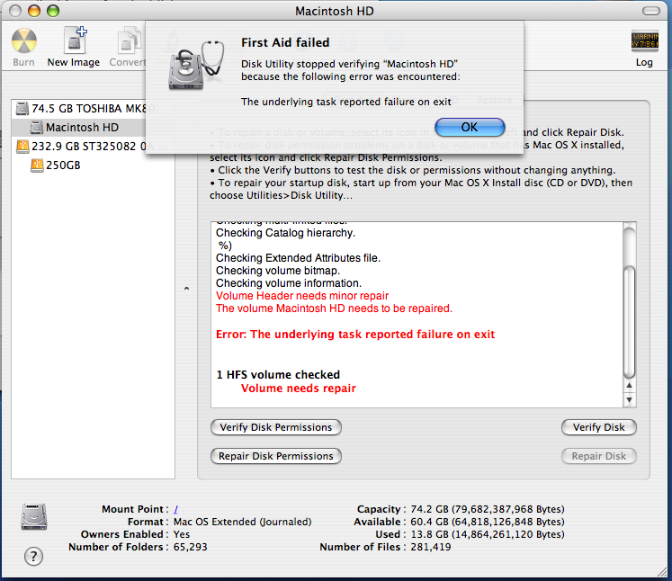Select the 74.5 GB TOSHIBA disk icon
The image size is (672, 581).
point(22,109)
